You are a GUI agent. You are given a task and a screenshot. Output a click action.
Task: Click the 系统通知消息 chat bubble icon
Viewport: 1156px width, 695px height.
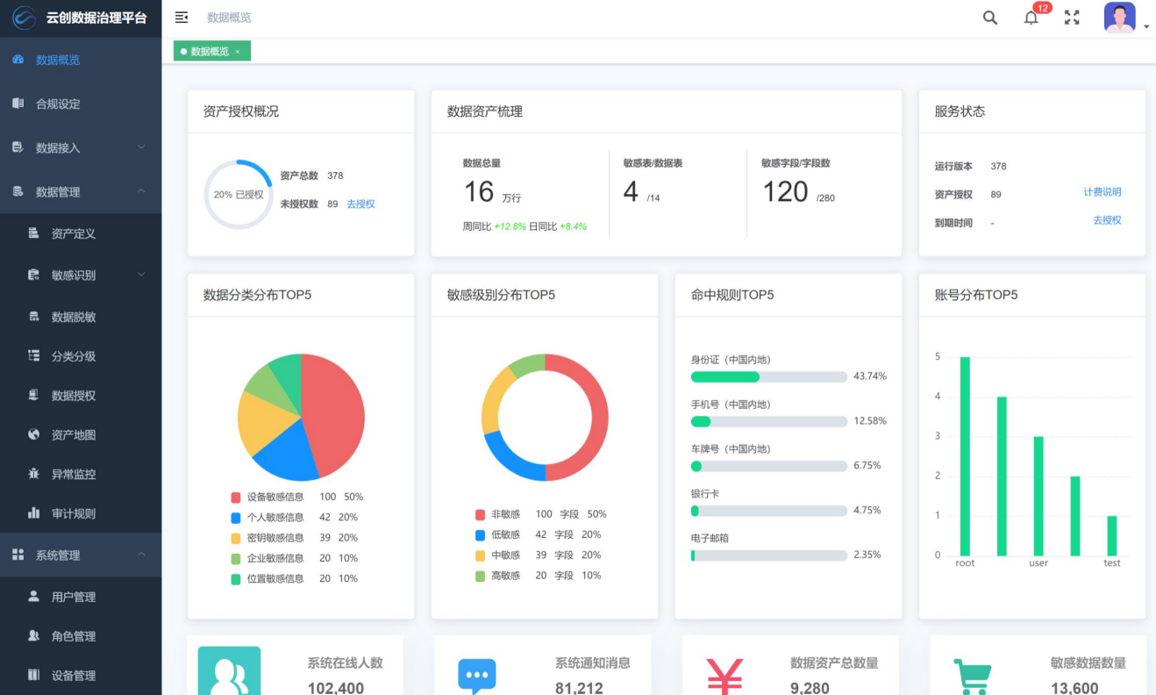pyautogui.click(x=477, y=677)
